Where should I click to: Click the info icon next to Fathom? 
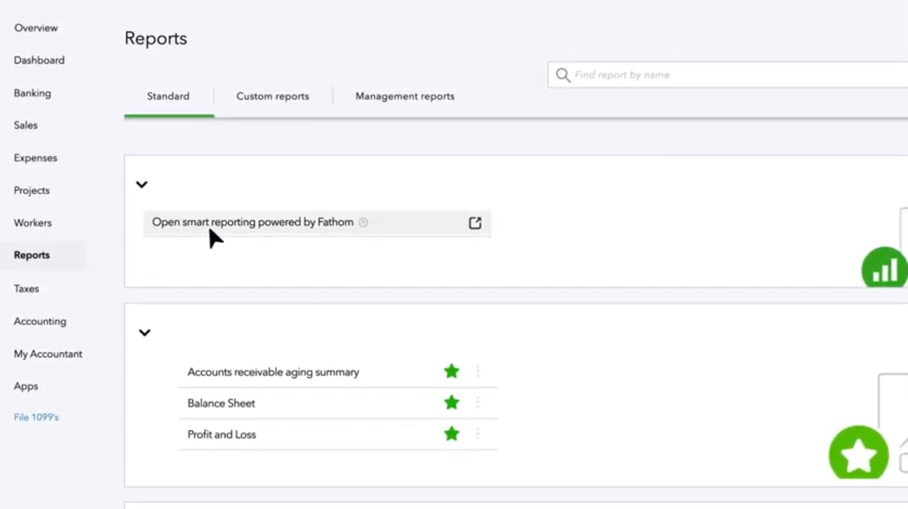(363, 222)
